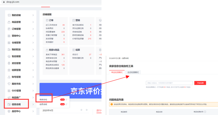The width and height of the screenshot is (218, 115).
Task: Click the orange warning icon in notice bar
Action: point(111,104)
